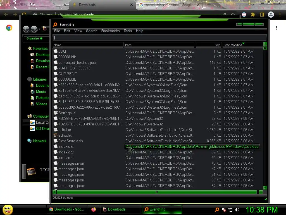286x215 pixels.
Task: Click the computed_hashes.json file icon
Action: point(56,62)
